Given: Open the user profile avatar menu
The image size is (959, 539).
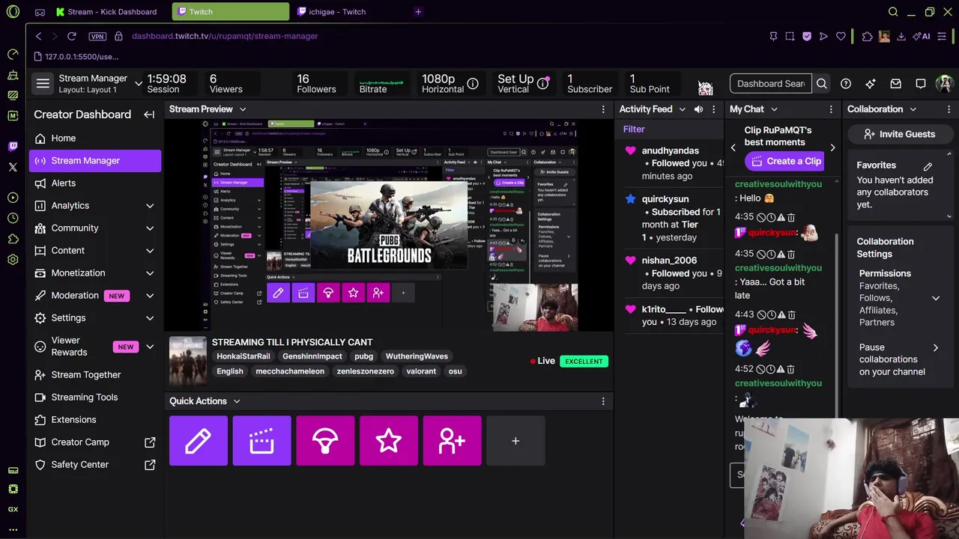Looking at the screenshot, I should tap(944, 84).
